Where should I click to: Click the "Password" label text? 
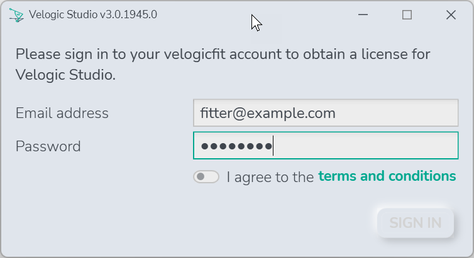tap(48, 146)
